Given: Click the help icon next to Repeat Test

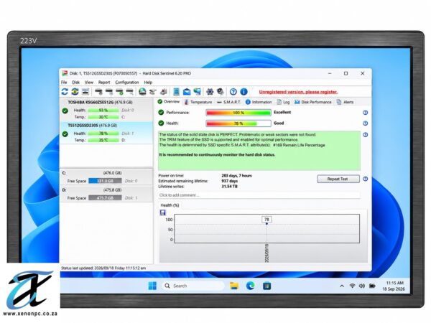Looking at the screenshot, I should pyautogui.click(x=366, y=179).
